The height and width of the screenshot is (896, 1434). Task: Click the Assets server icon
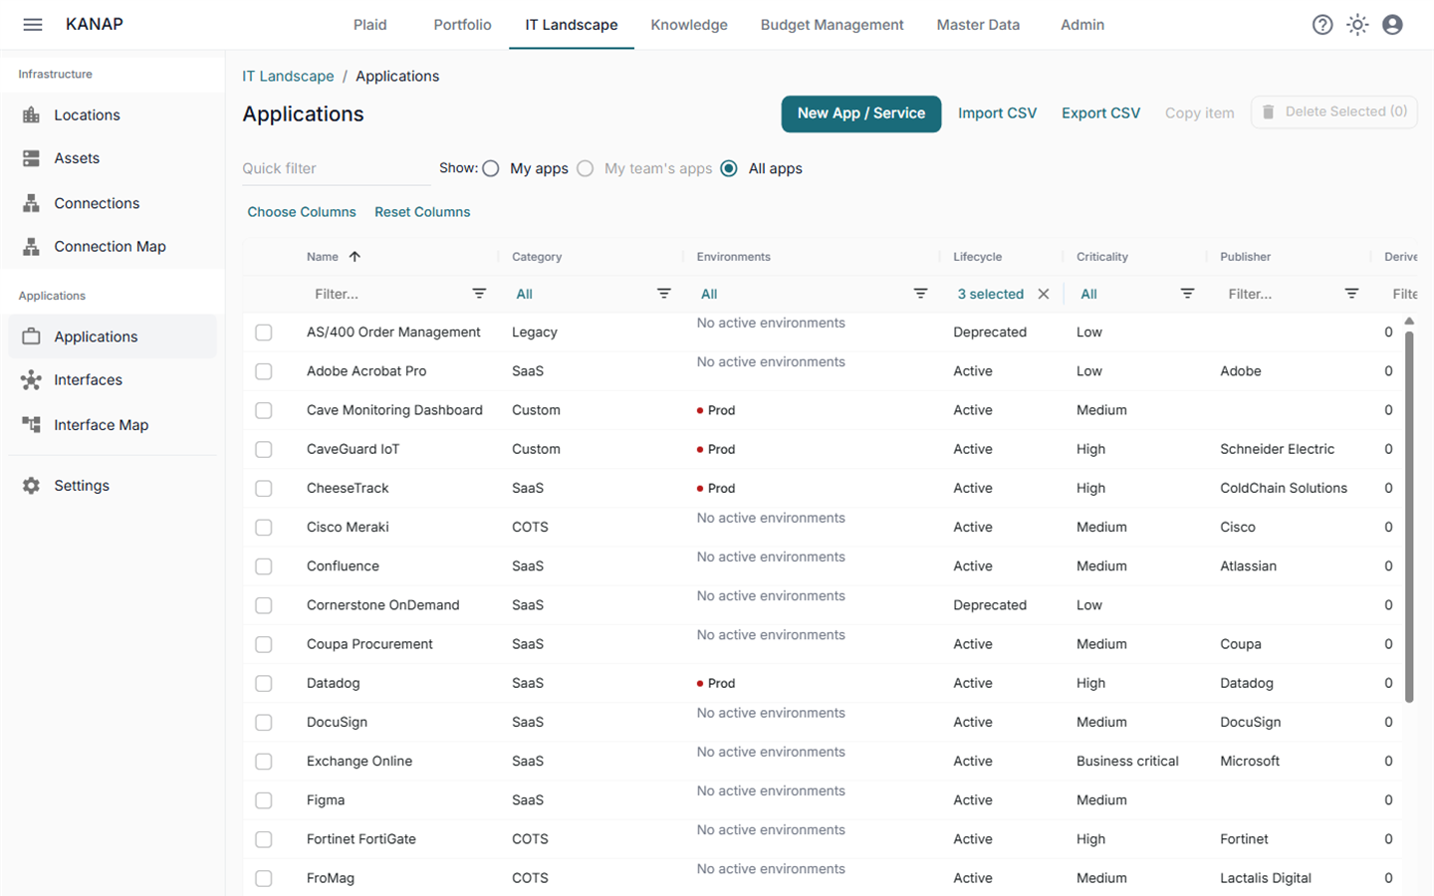(32, 158)
